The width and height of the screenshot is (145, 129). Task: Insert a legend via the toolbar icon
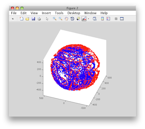[108, 19]
